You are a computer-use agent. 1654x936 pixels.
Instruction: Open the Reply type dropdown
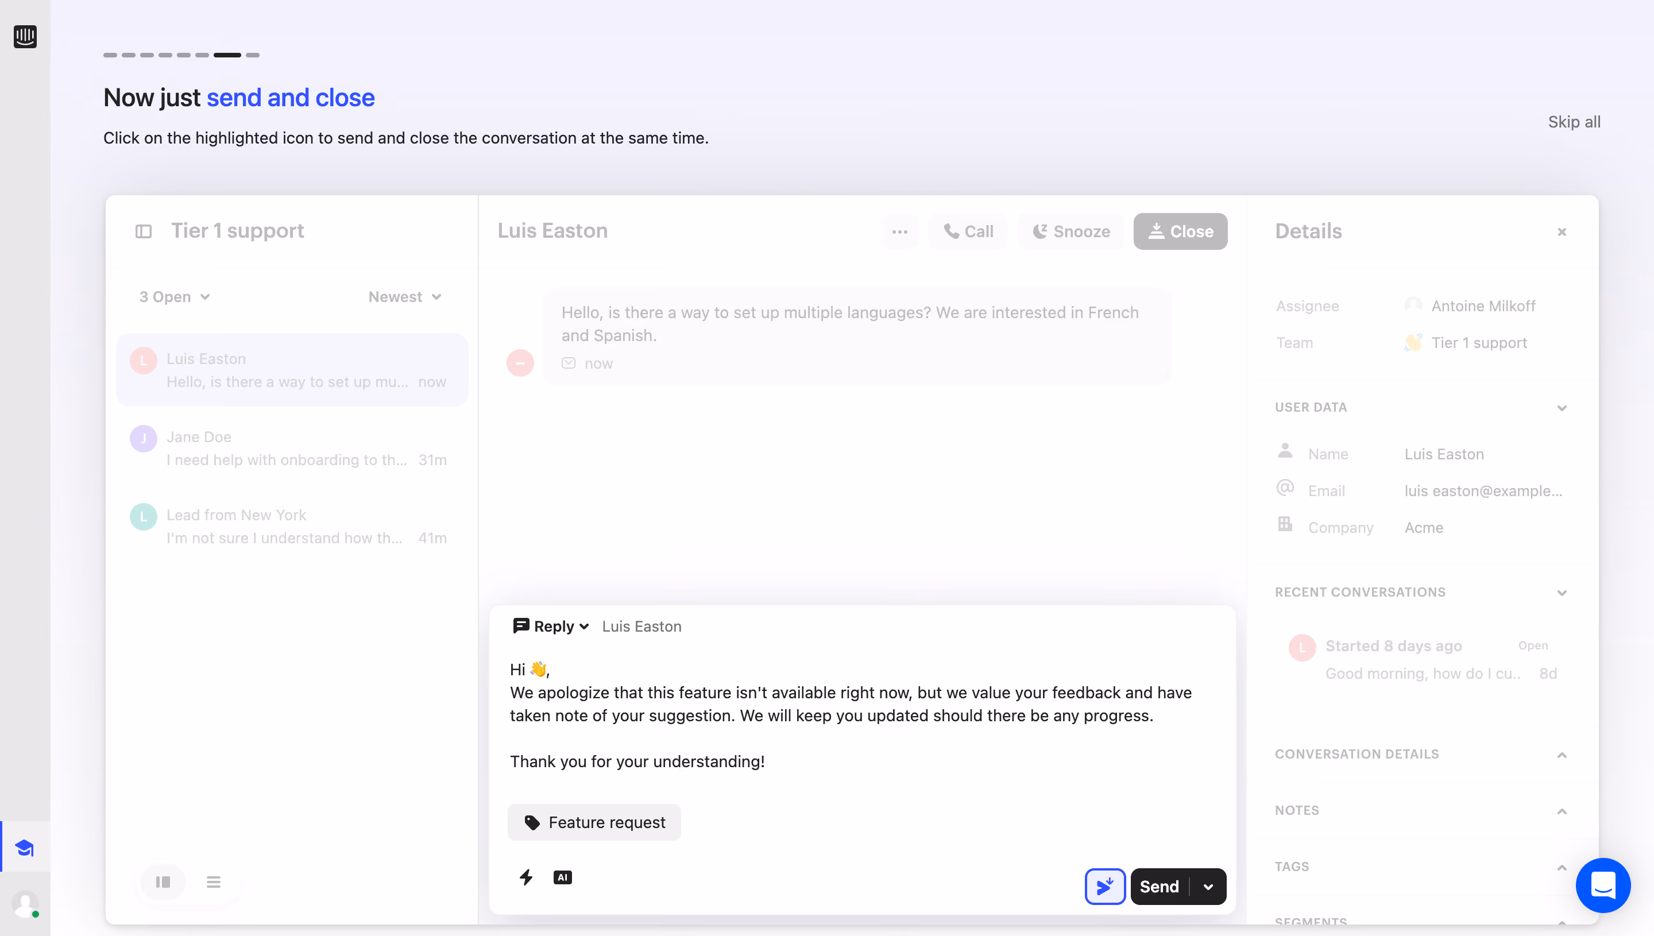551,625
